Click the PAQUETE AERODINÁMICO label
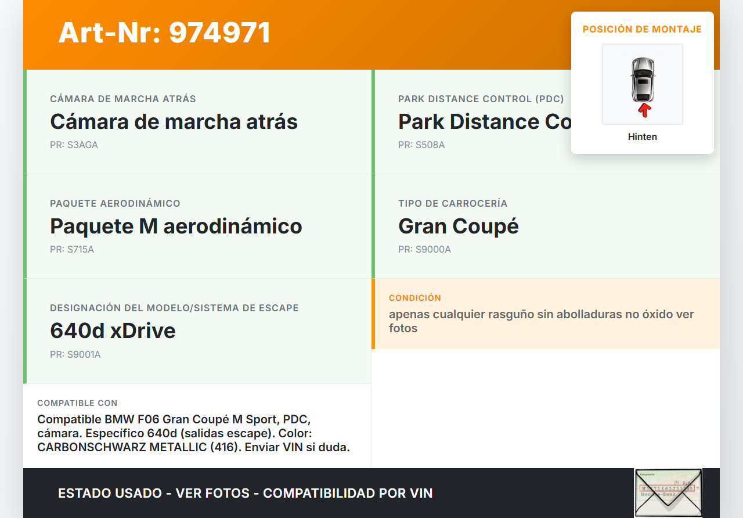The width and height of the screenshot is (743, 518). tap(115, 203)
